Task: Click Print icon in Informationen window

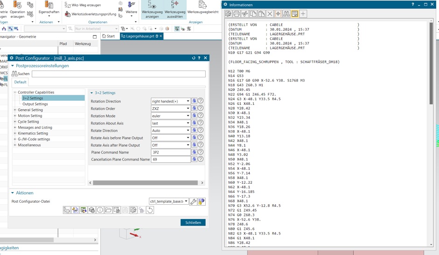Action: (237, 14)
